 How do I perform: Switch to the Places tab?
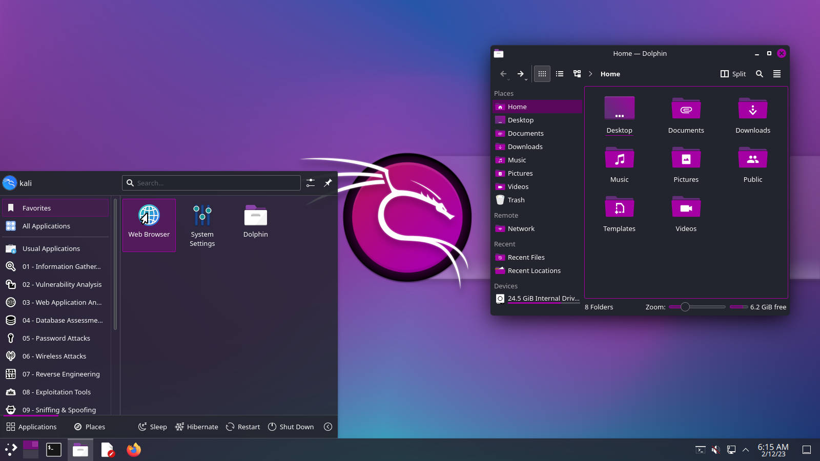tap(90, 427)
